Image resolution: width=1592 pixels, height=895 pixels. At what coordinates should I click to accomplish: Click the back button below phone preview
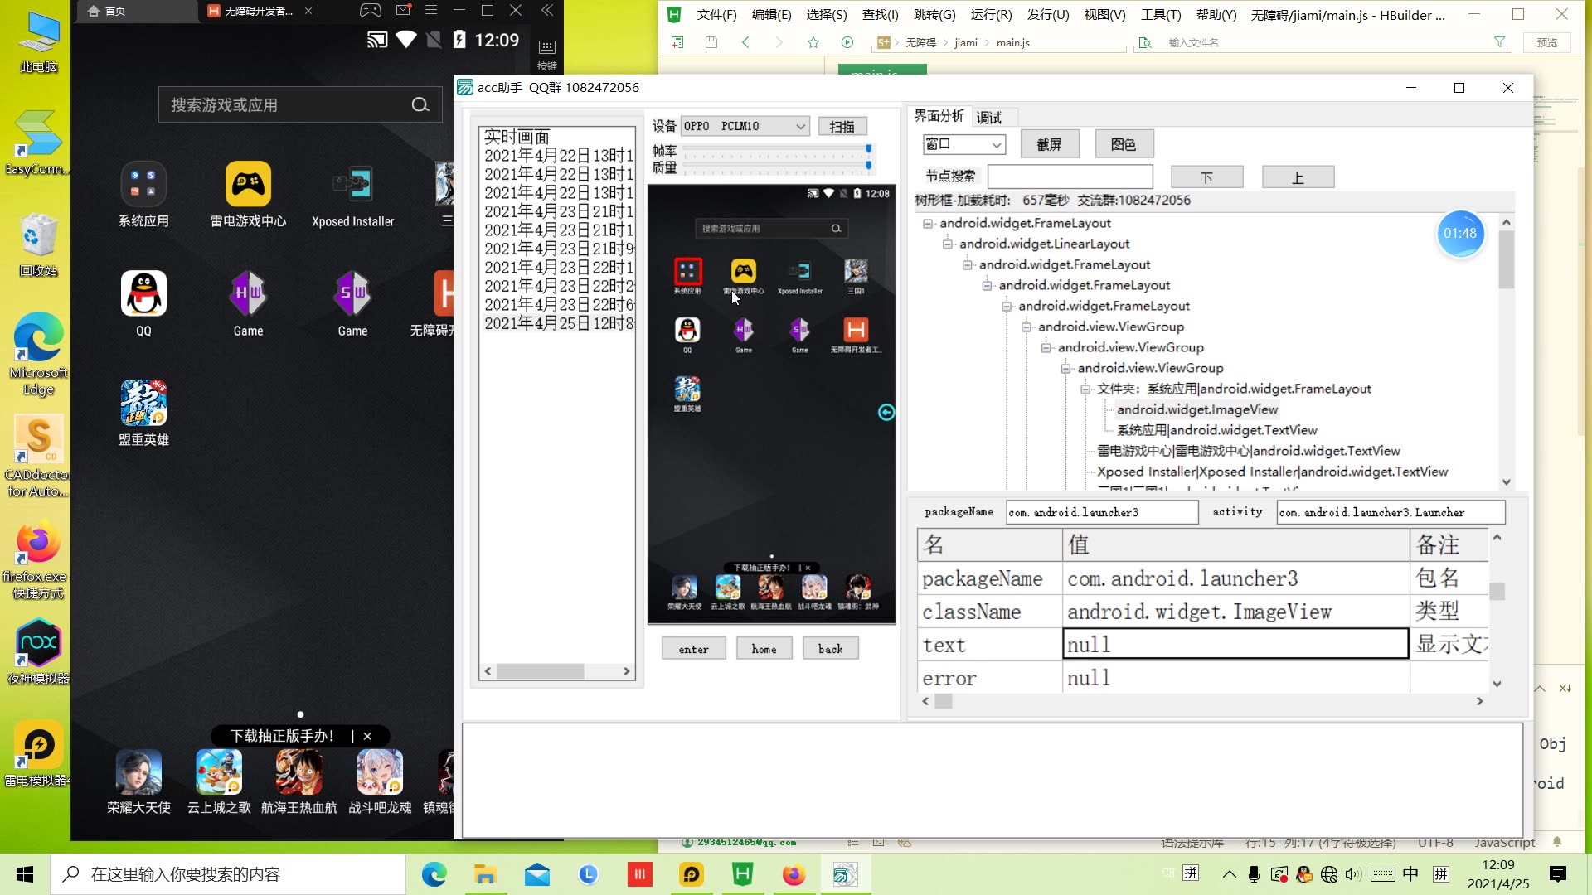coord(831,649)
